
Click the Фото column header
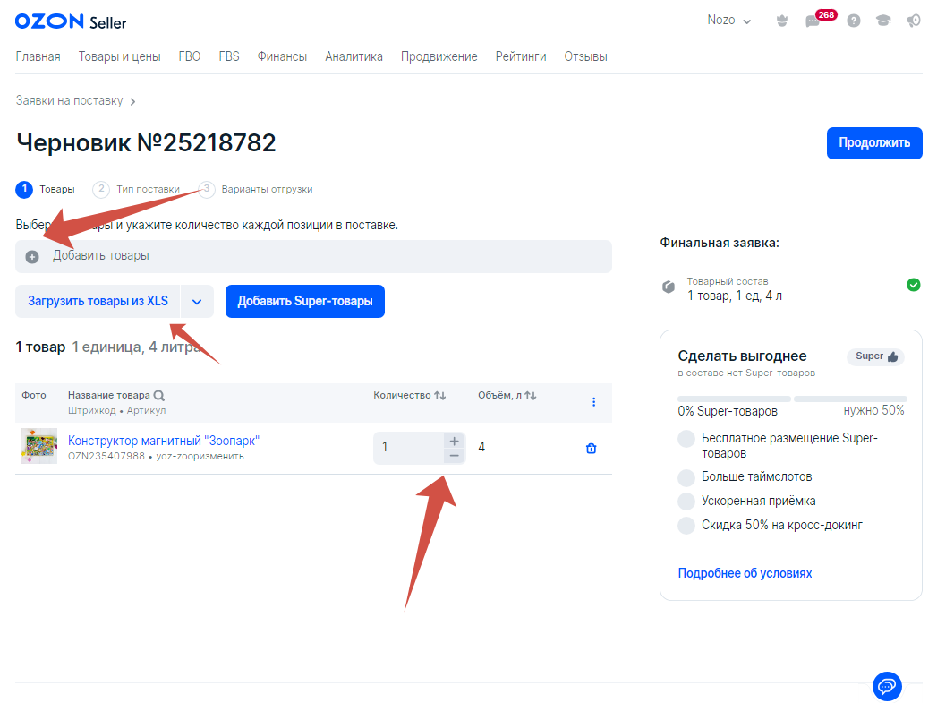34,396
